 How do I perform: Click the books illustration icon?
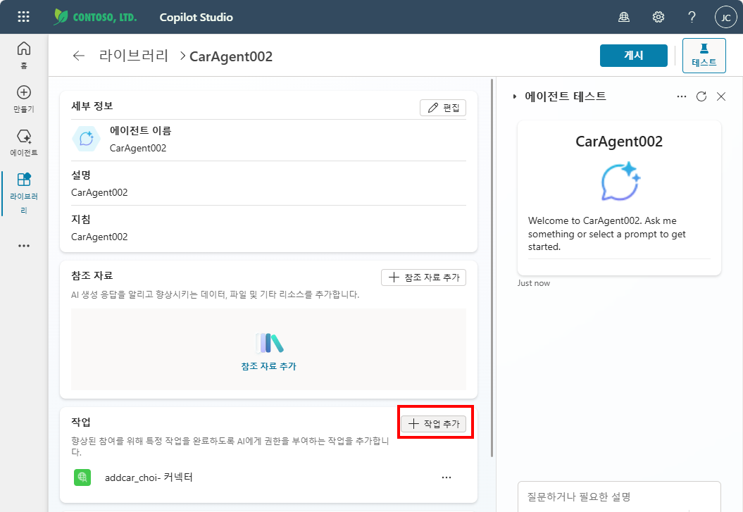point(268,343)
